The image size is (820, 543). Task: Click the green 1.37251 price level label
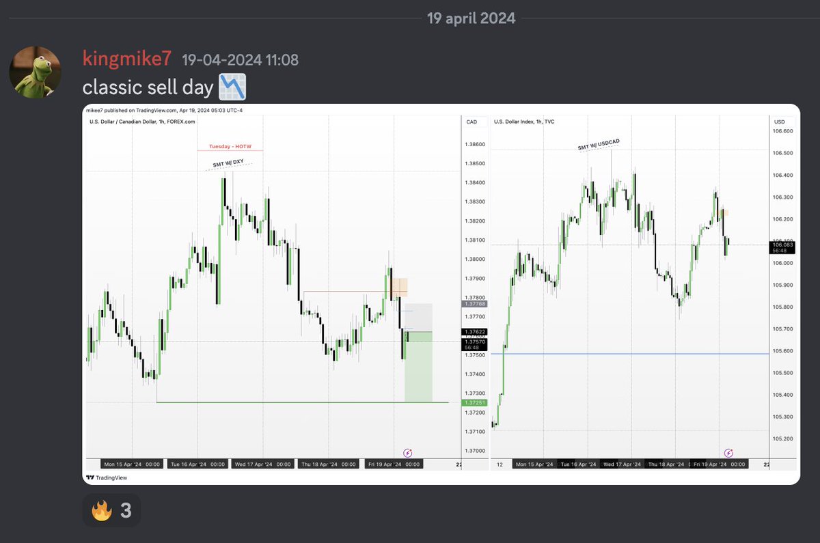[x=474, y=403]
